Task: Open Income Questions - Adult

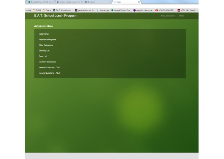Action: point(49,73)
